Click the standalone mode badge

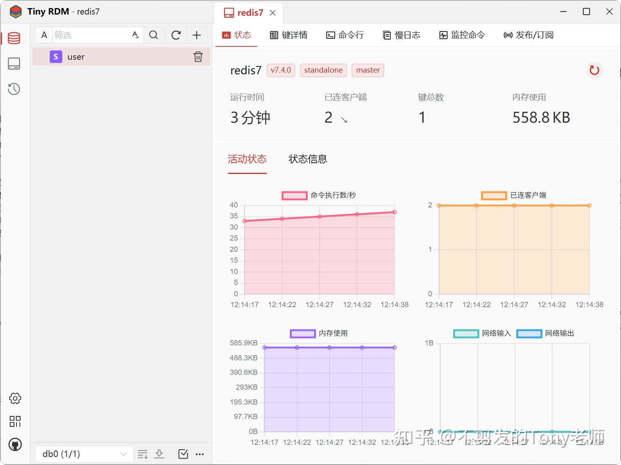[x=323, y=70]
